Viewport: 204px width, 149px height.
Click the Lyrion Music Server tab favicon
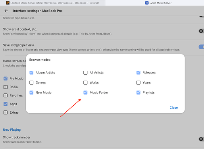coord(147,3)
